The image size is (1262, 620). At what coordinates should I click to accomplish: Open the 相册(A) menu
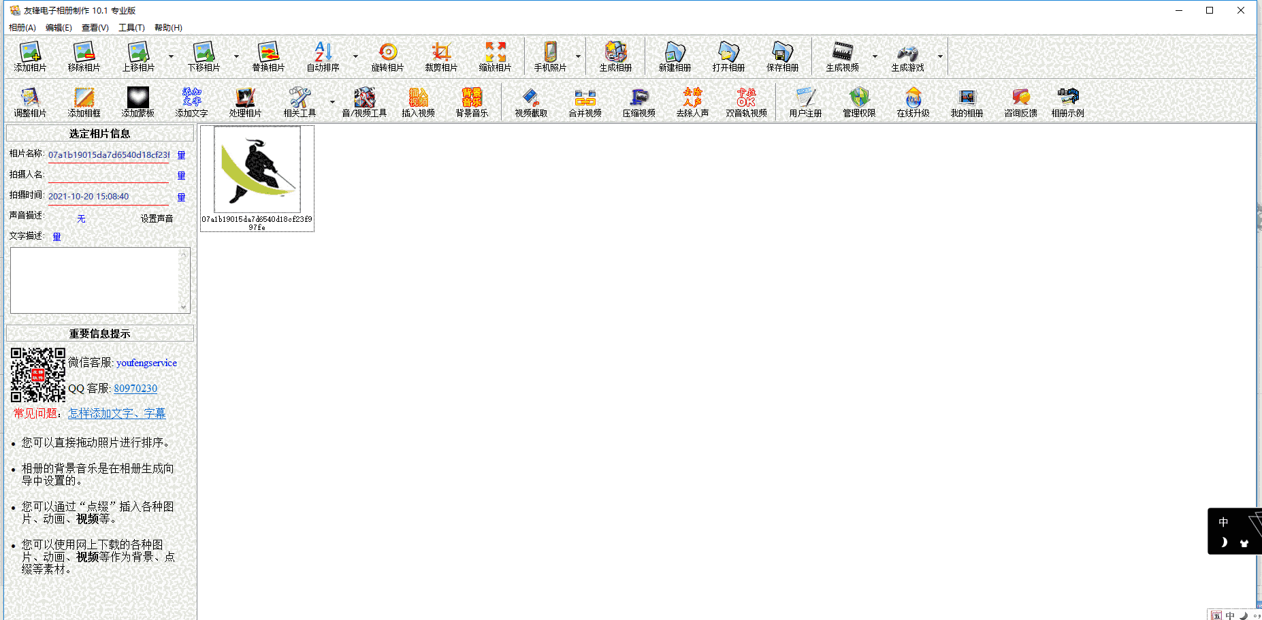(x=22, y=28)
